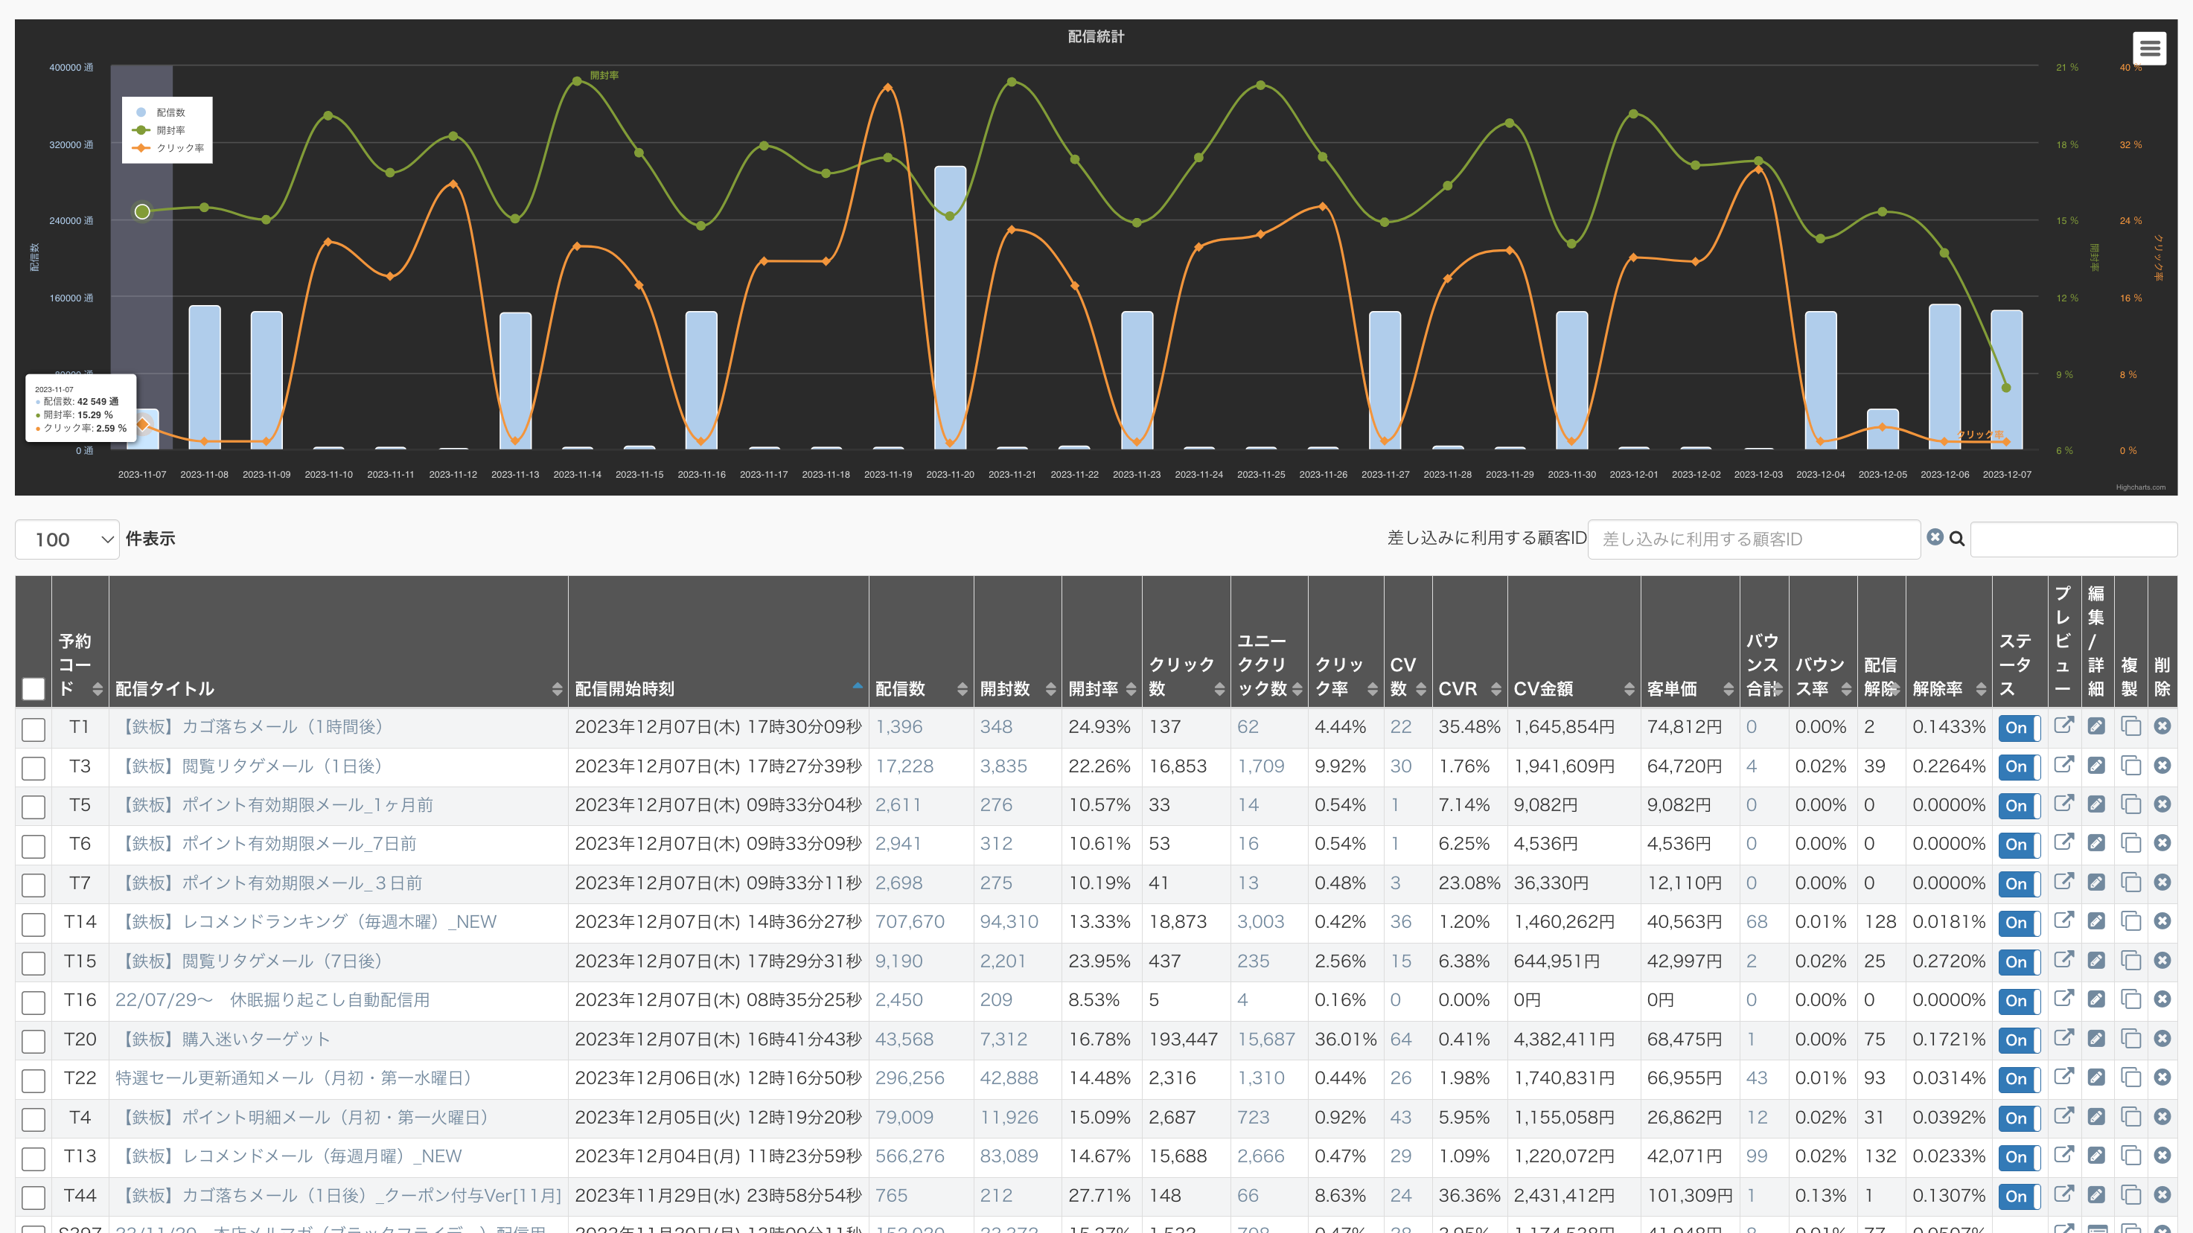Delete the T14 delivery row
This screenshot has width=2193, height=1233.
pos(2162,920)
